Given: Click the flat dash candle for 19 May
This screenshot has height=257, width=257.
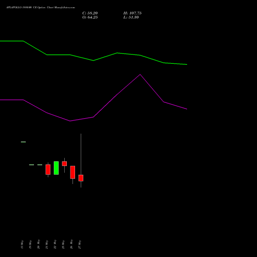Looking at the screenshot, I should click(31, 164).
